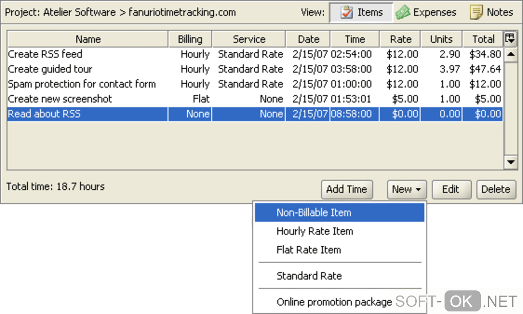Sort by Billing column header
Image resolution: width=523 pixels, height=314 pixels.
tap(190, 39)
